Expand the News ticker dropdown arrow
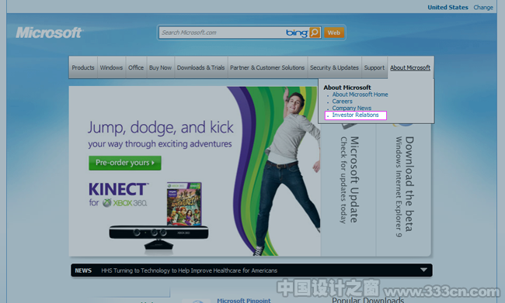505x303 pixels. (x=423, y=270)
